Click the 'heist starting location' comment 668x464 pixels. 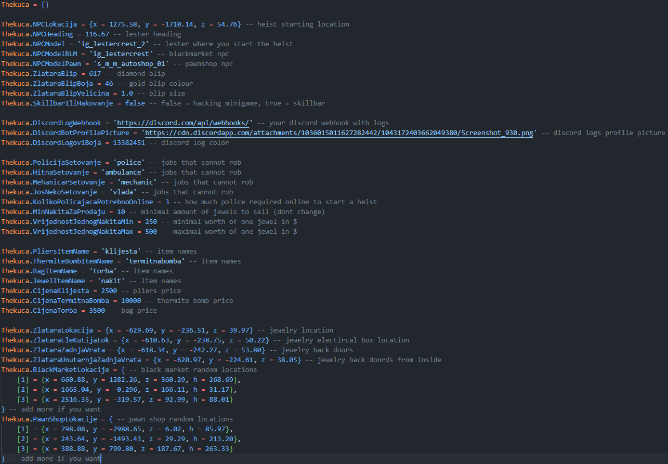[x=303, y=24]
